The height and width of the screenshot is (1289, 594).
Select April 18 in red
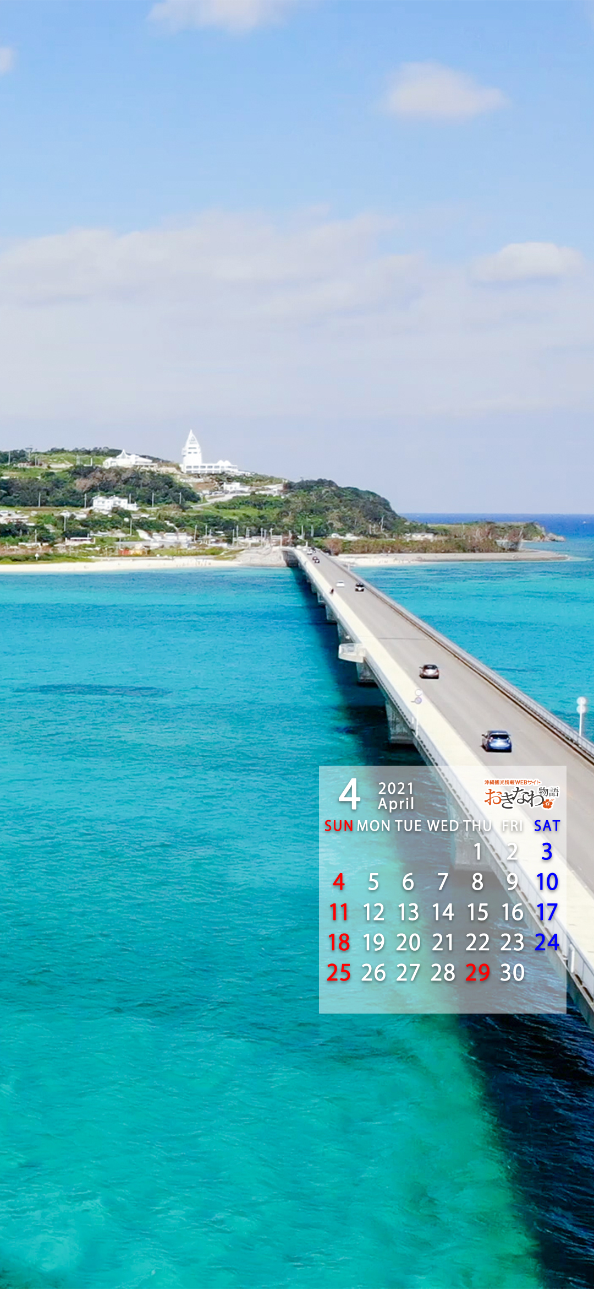point(339,943)
